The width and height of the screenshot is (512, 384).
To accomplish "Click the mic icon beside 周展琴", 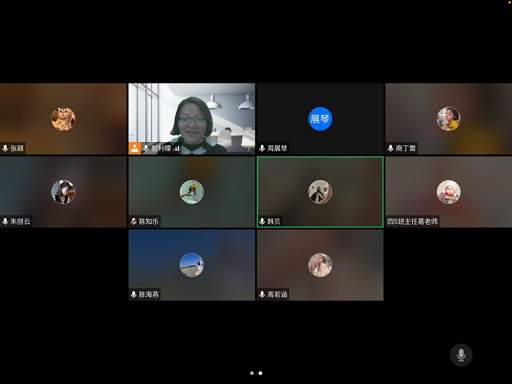I will (x=263, y=149).
